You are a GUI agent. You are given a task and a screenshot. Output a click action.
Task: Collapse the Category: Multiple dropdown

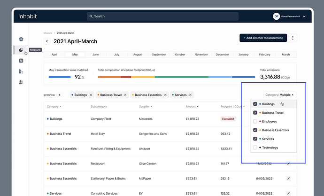(x=280, y=95)
